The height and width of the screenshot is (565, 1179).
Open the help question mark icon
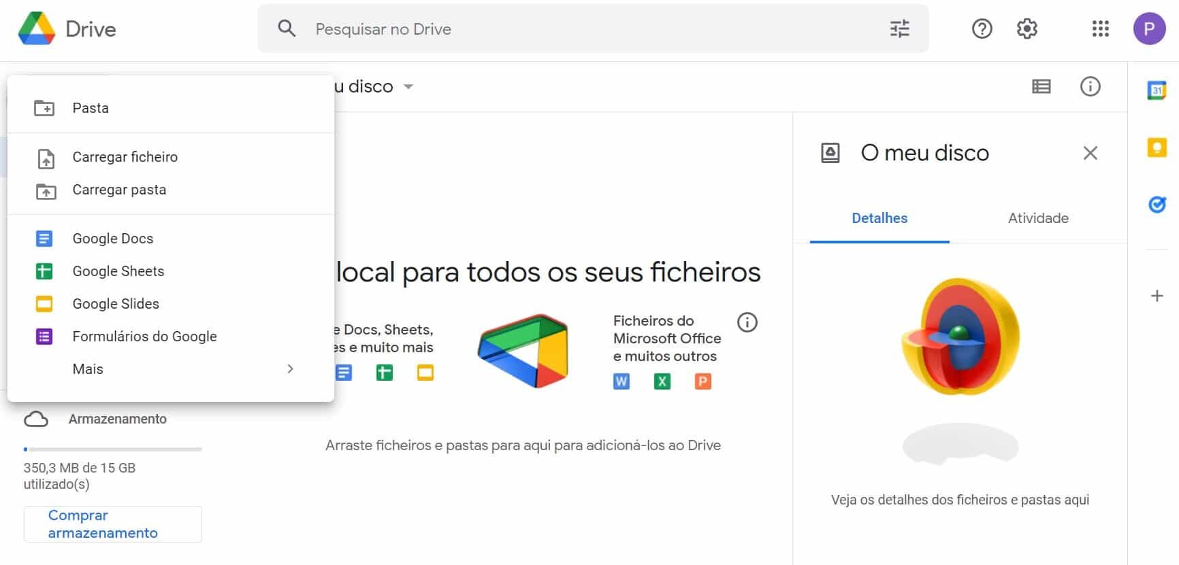tap(982, 29)
